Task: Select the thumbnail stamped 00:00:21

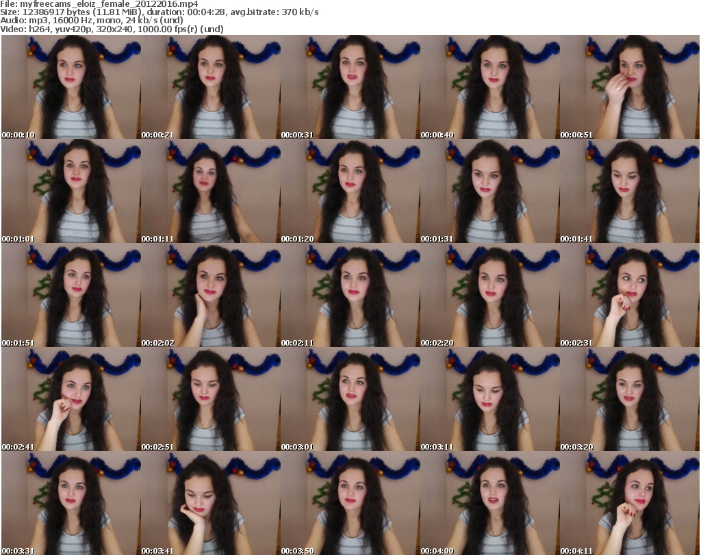Action: 211,87
